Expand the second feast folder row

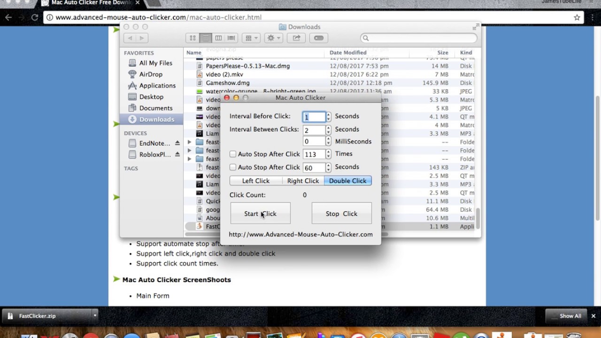[190, 150]
